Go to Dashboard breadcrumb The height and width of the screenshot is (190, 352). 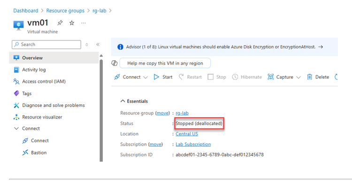[26, 10]
